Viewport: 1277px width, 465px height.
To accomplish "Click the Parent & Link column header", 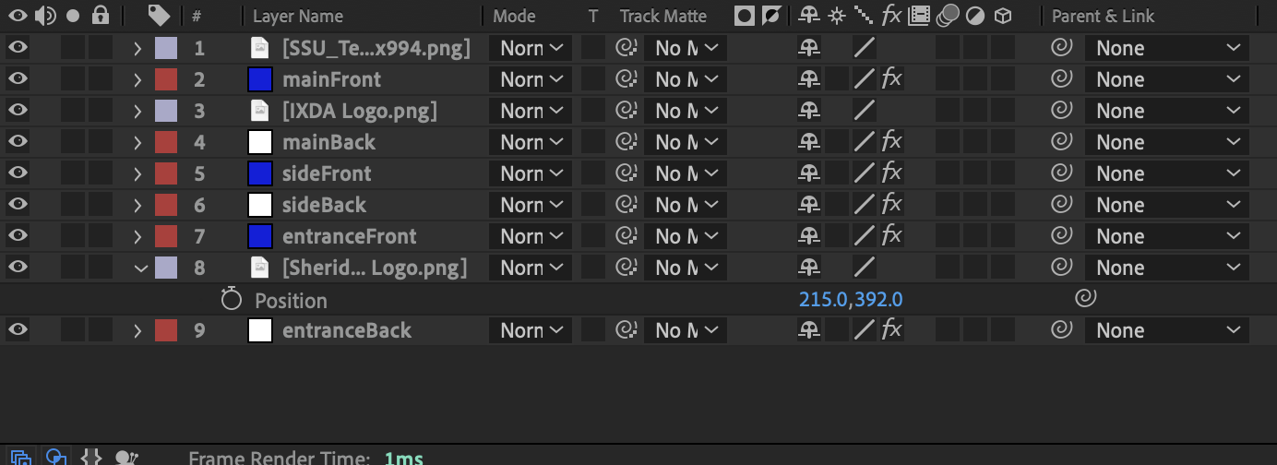I will [x=1104, y=16].
